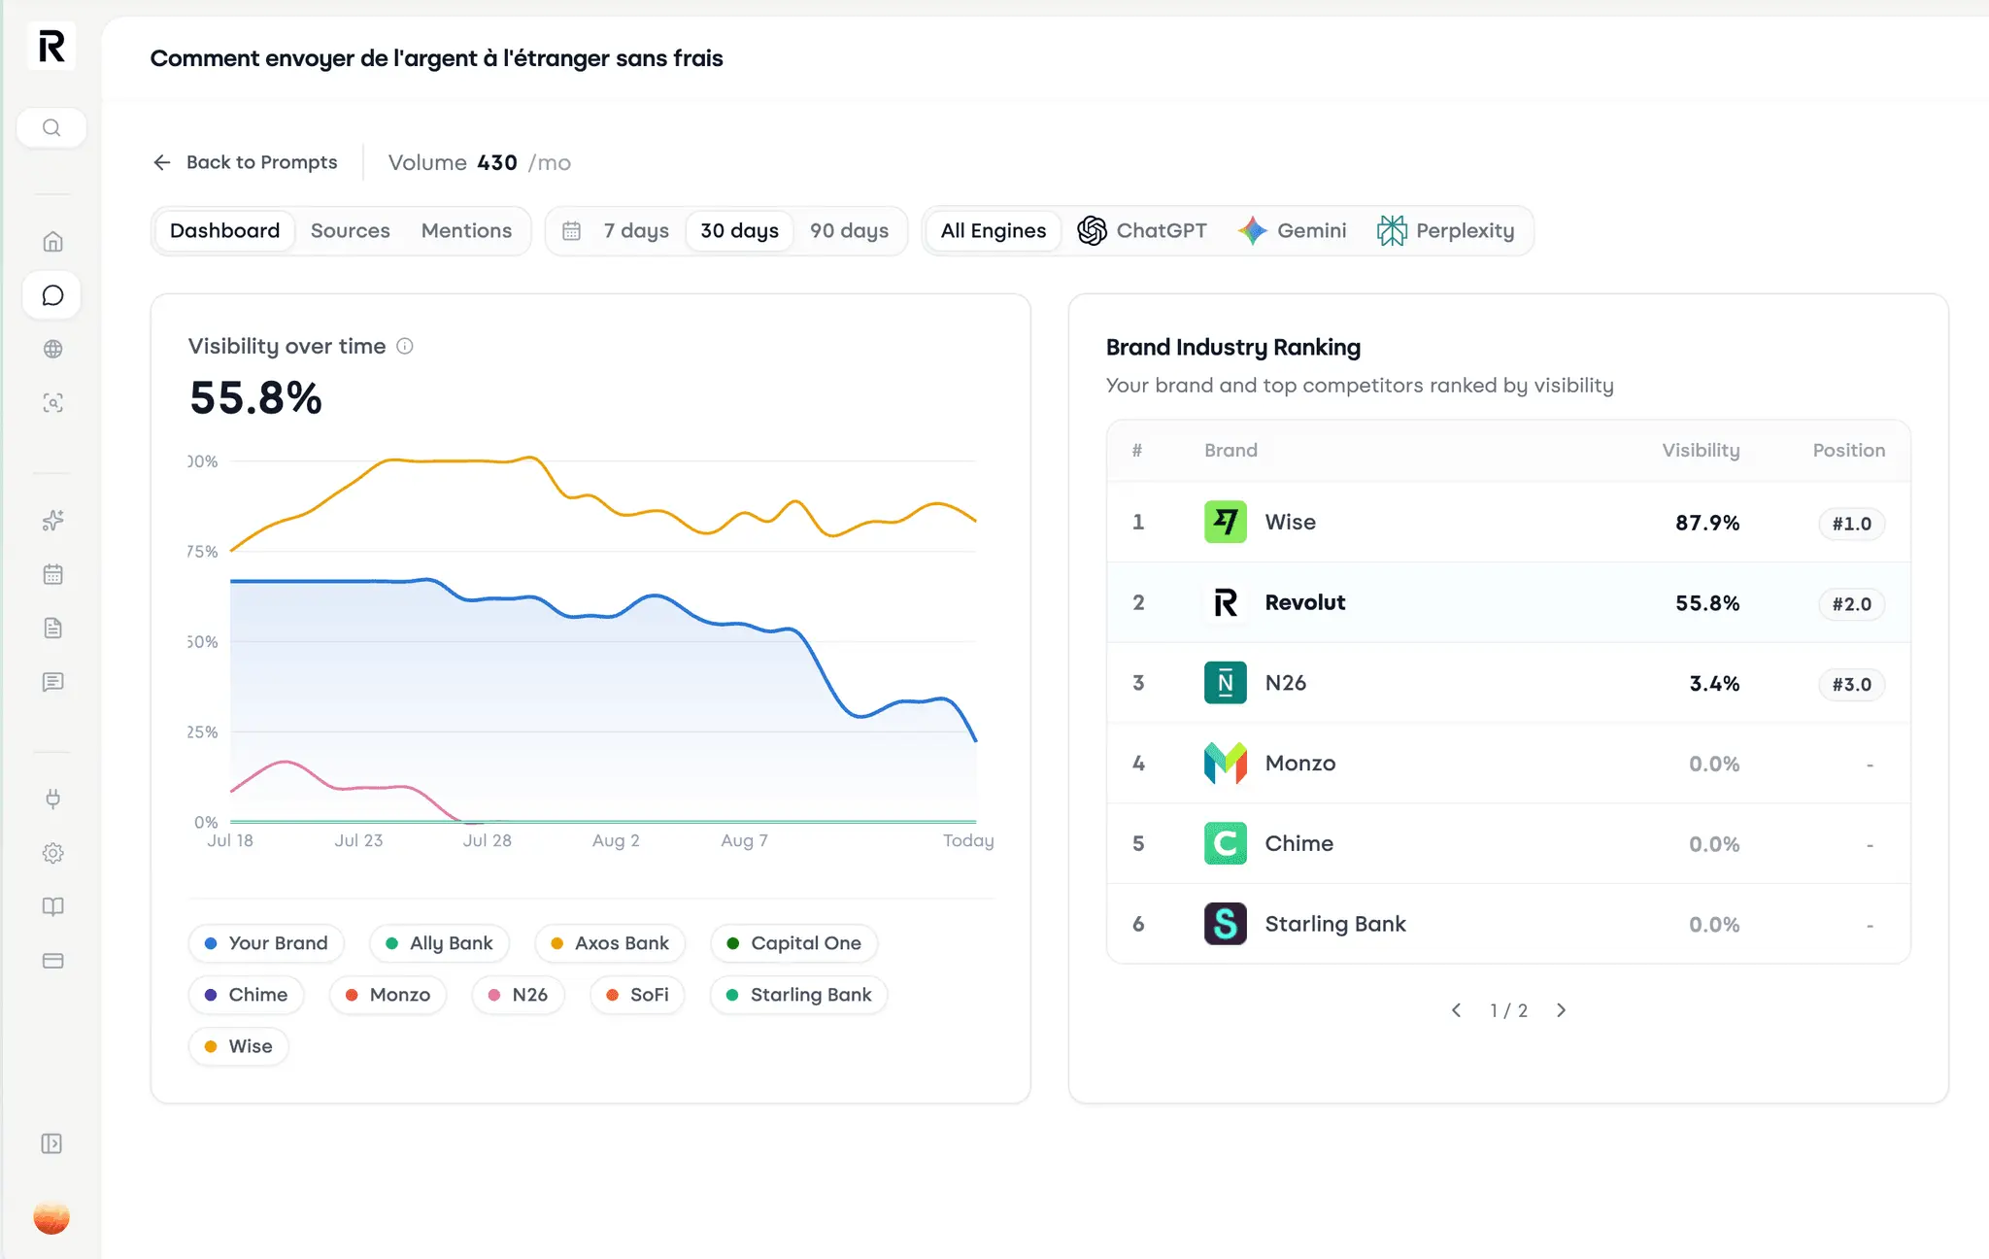Toggle Ally Bank series in chart legend
1989x1259 pixels.
440,943
